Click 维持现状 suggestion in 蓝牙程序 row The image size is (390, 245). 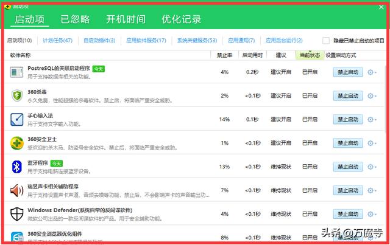pos(281,167)
